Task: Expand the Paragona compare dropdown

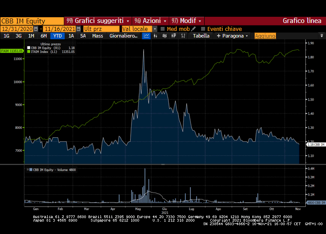Action: click(x=232, y=36)
